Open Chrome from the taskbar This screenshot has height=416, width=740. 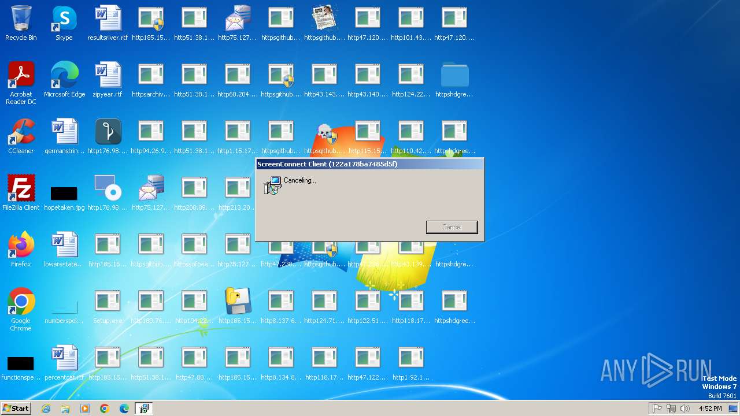[105, 408]
